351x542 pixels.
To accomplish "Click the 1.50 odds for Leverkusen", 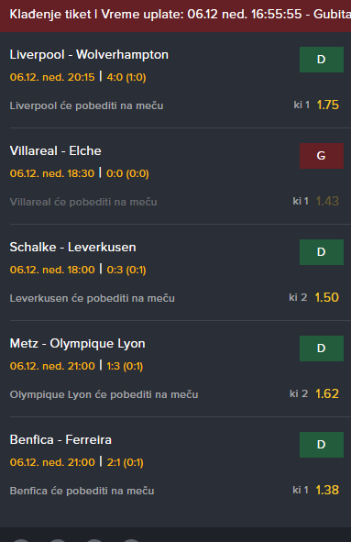I will (327, 297).
